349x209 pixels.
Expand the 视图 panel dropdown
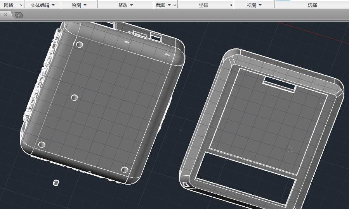[x=260, y=5]
